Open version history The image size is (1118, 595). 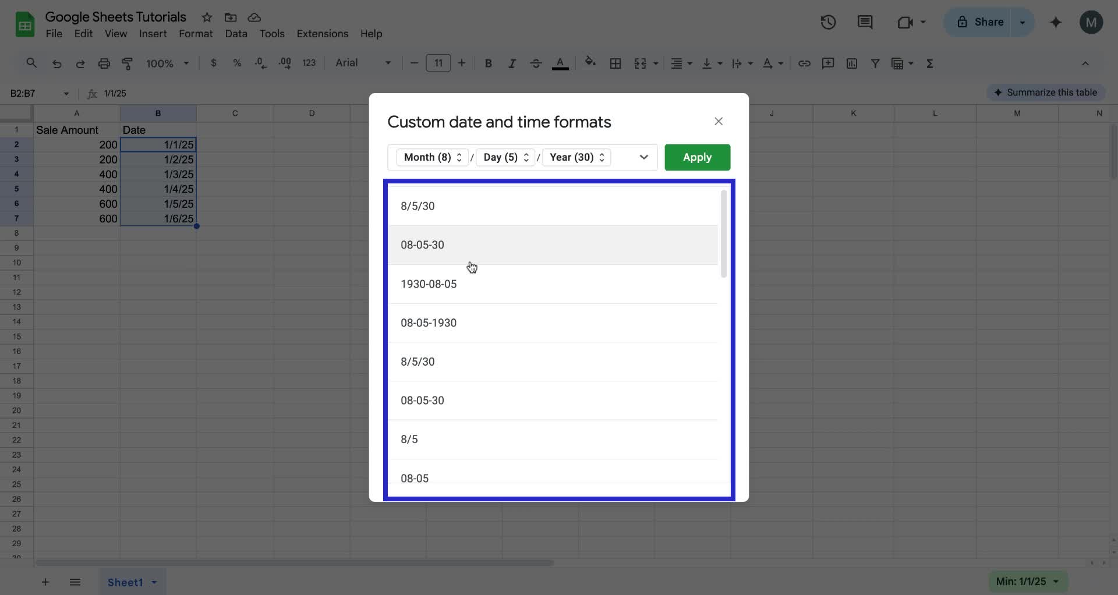(x=827, y=22)
